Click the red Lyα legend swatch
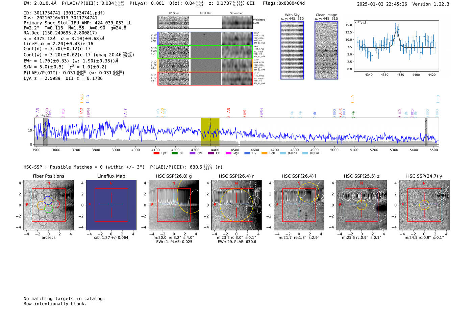The height and width of the screenshot is (322, 473). [x=156, y=153]
